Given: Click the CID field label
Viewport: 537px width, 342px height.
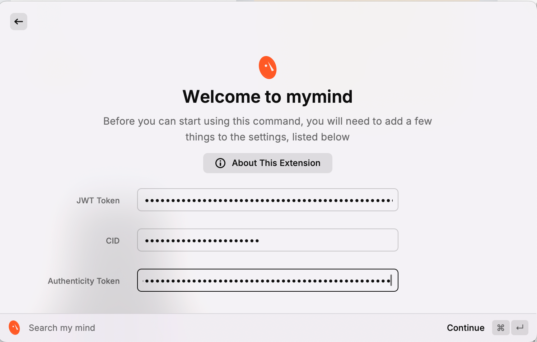Looking at the screenshot, I should tap(113, 241).
